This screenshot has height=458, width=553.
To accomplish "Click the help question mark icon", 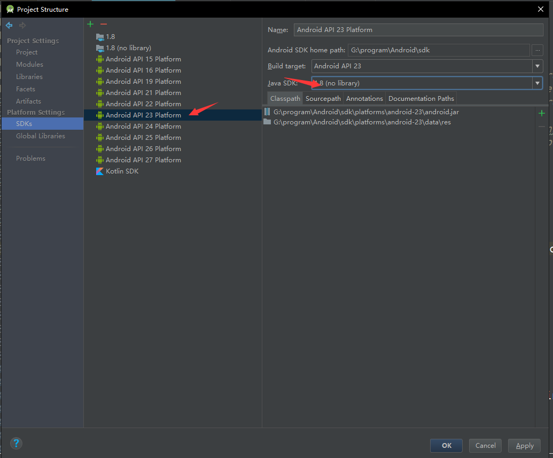I will pyautogui.click(x=16, y=443).
